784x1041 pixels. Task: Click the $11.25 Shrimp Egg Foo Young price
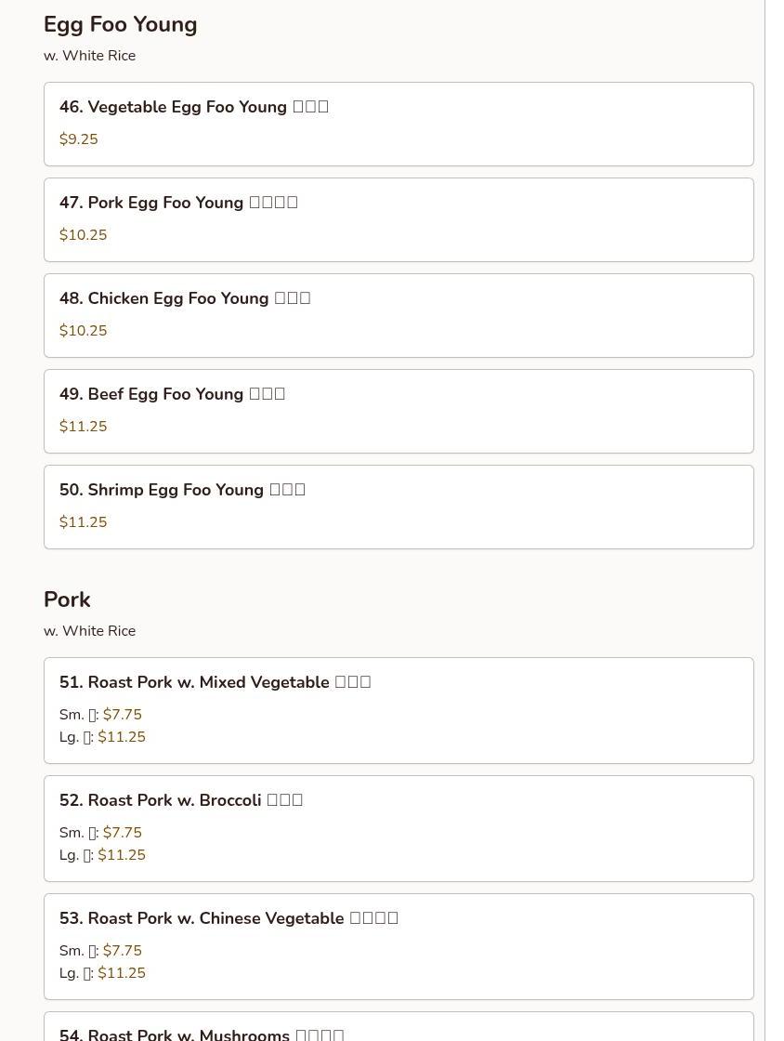point(84,522)
